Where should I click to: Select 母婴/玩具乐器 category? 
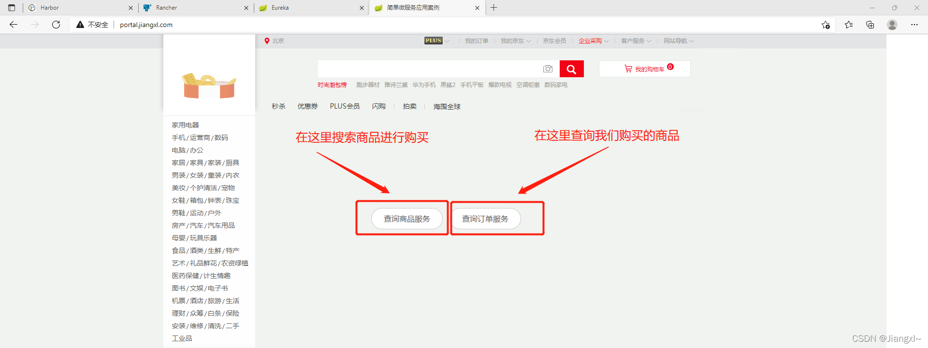tap(194, 238)
